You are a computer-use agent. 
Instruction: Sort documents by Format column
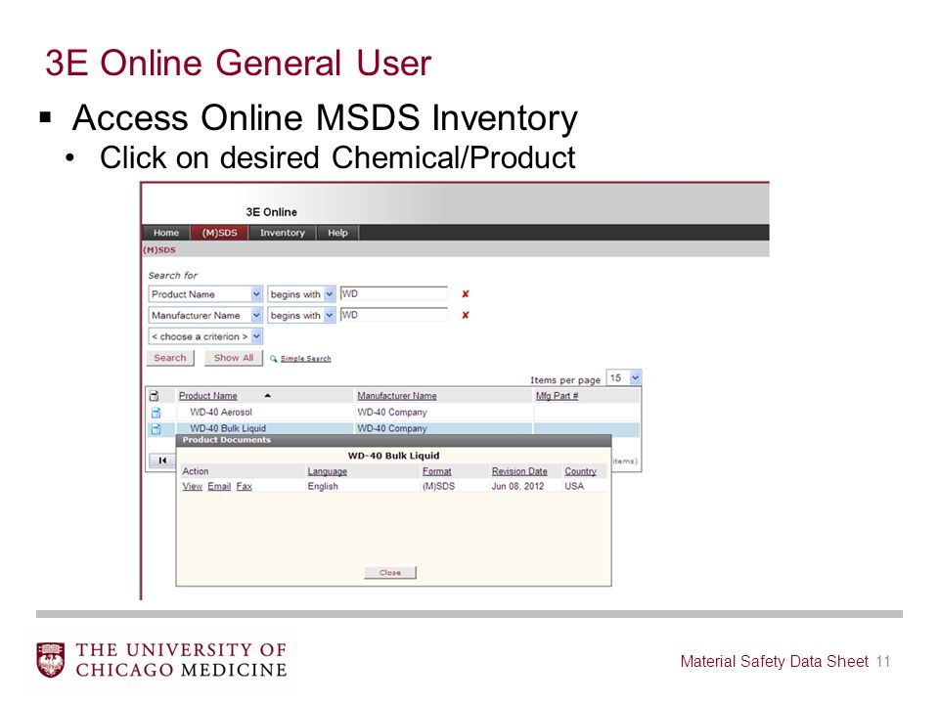[x=436, y=471]
